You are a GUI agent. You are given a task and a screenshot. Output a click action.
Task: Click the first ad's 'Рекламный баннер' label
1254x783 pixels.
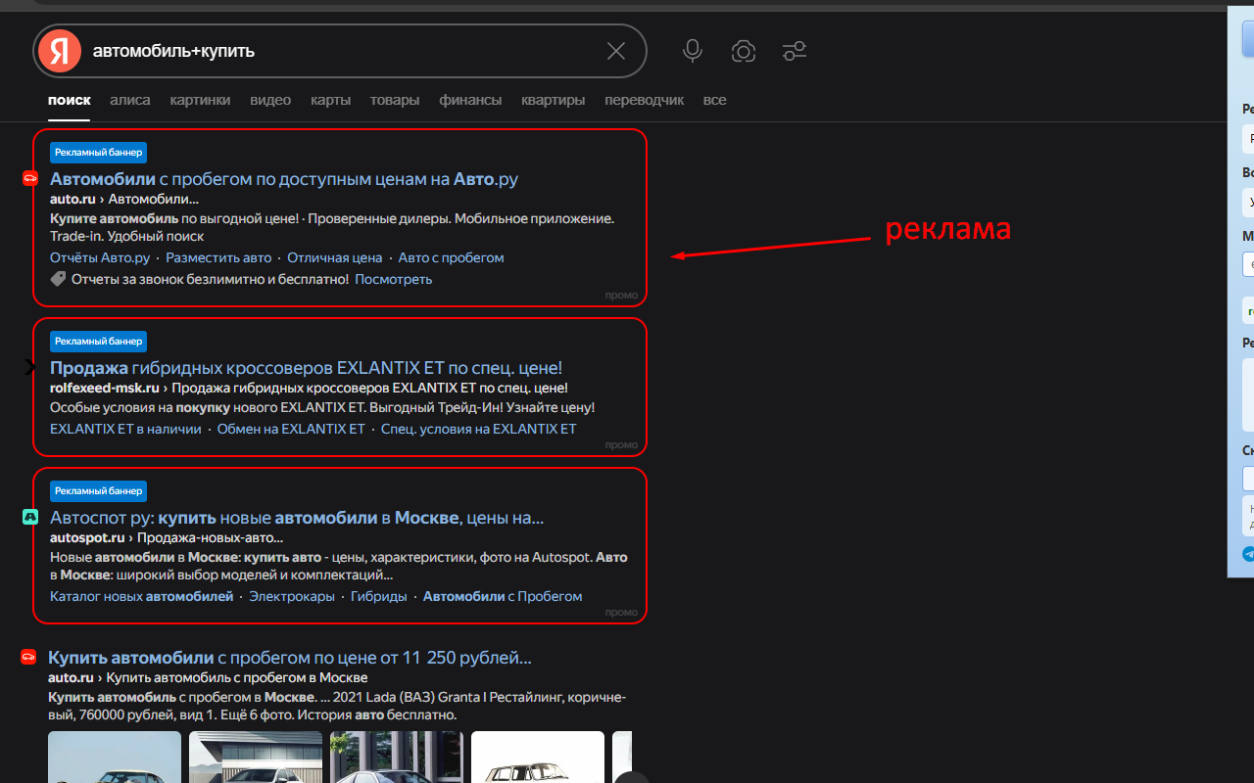[98, 152]
